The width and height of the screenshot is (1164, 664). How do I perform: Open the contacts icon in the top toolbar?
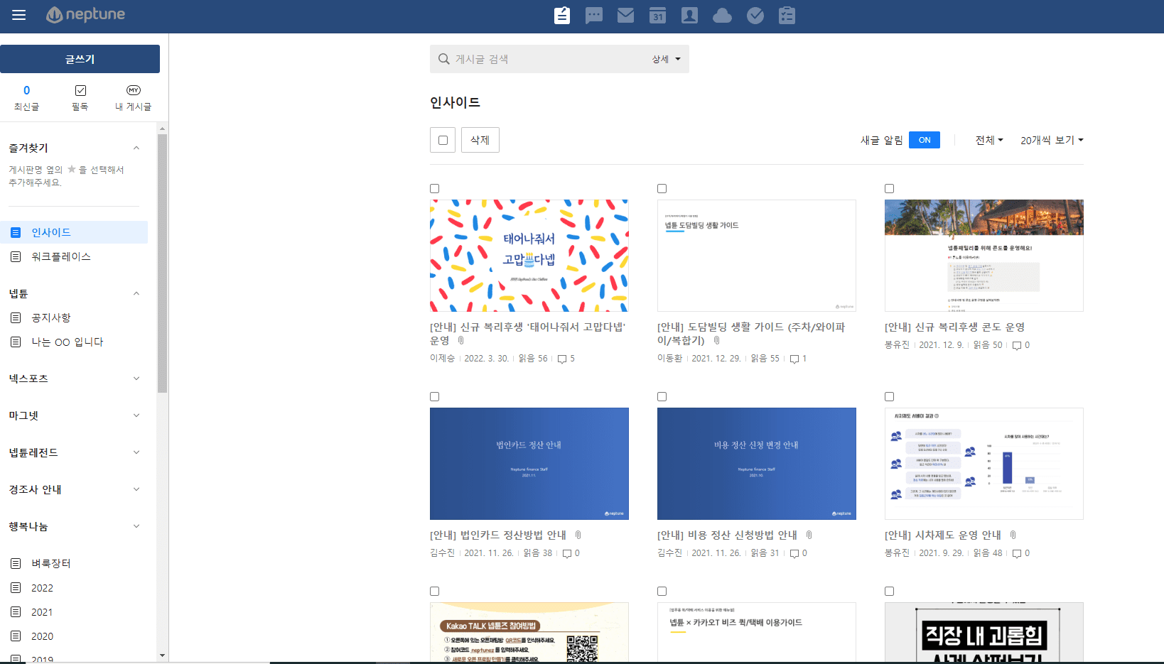pyautogui.click(x=690, y=15)
